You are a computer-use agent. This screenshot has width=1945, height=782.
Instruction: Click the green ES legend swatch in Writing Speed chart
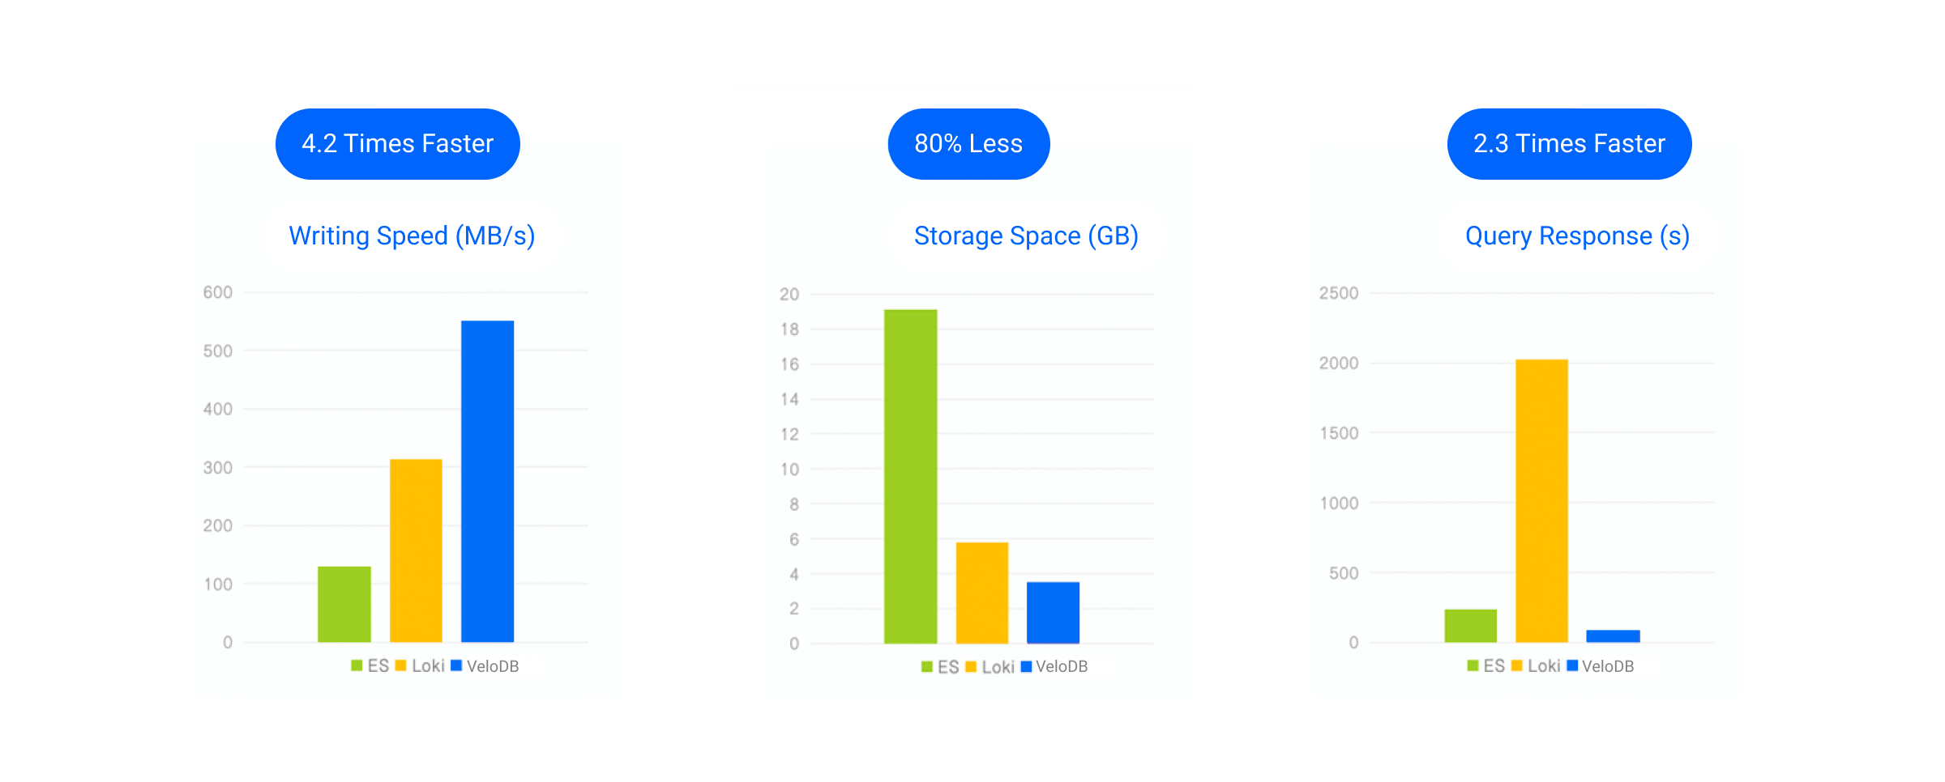357,665
